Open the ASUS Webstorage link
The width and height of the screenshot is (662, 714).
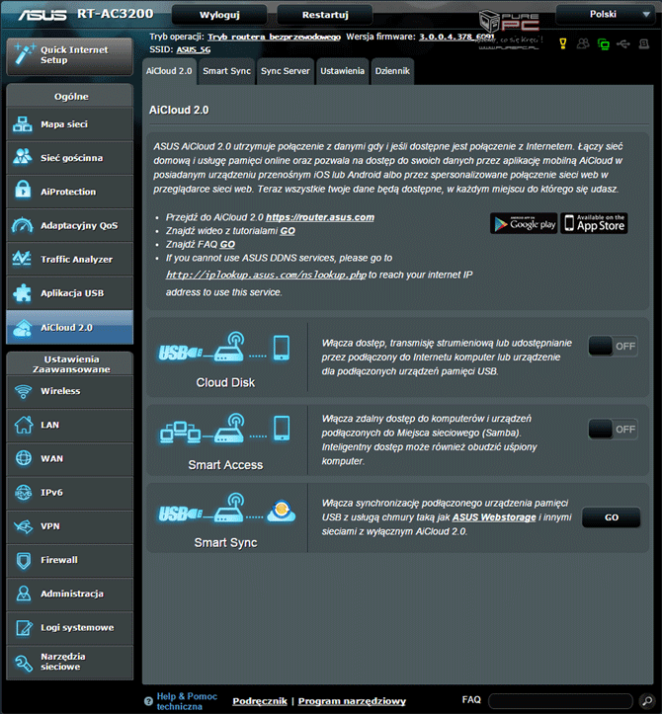tap(494, 517)
